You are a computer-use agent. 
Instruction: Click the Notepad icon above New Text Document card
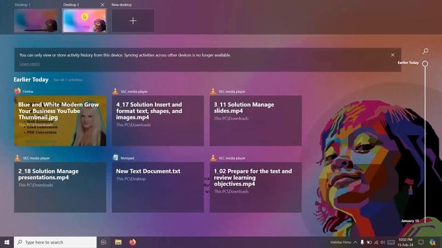click(x=115, y=158)
